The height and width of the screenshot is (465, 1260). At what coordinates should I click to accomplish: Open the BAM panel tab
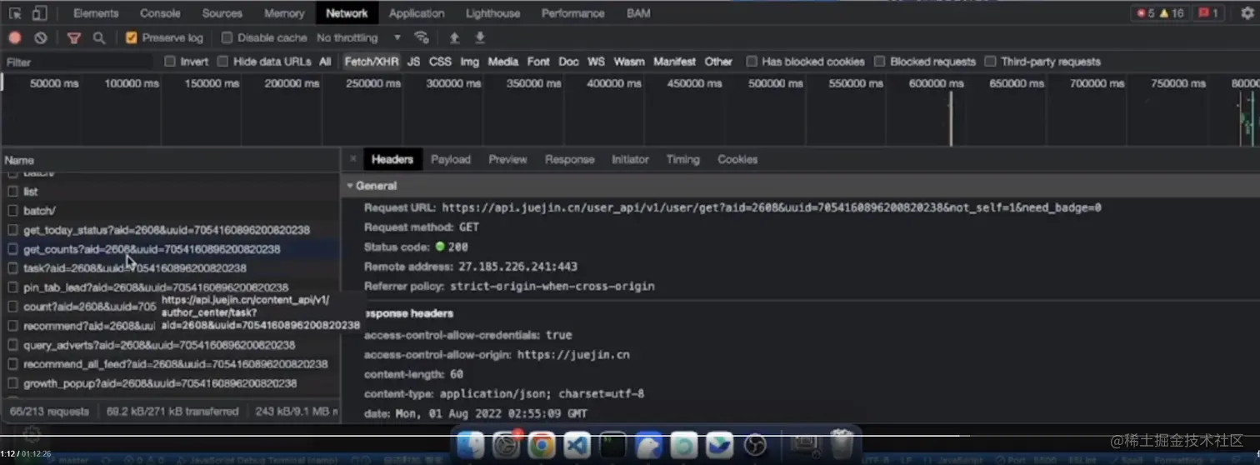pos(638,13)
